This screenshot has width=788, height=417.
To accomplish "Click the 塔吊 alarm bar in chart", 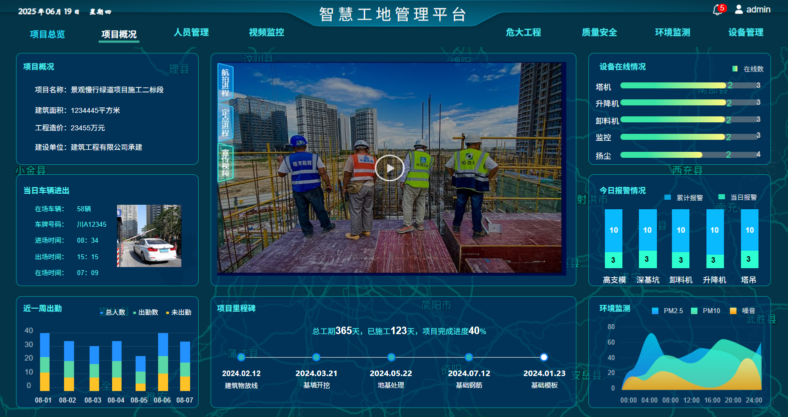I will (x=749, y=239).
